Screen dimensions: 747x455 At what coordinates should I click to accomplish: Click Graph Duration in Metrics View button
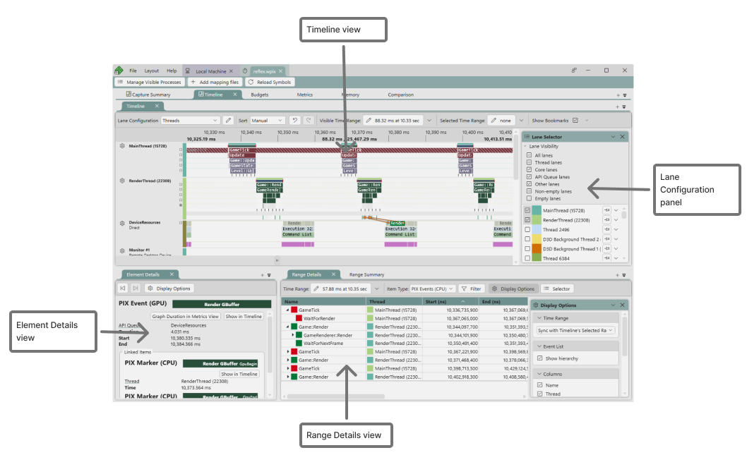185,316
